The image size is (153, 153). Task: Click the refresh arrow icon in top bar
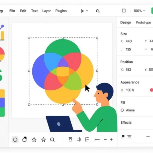pos(98,11)
